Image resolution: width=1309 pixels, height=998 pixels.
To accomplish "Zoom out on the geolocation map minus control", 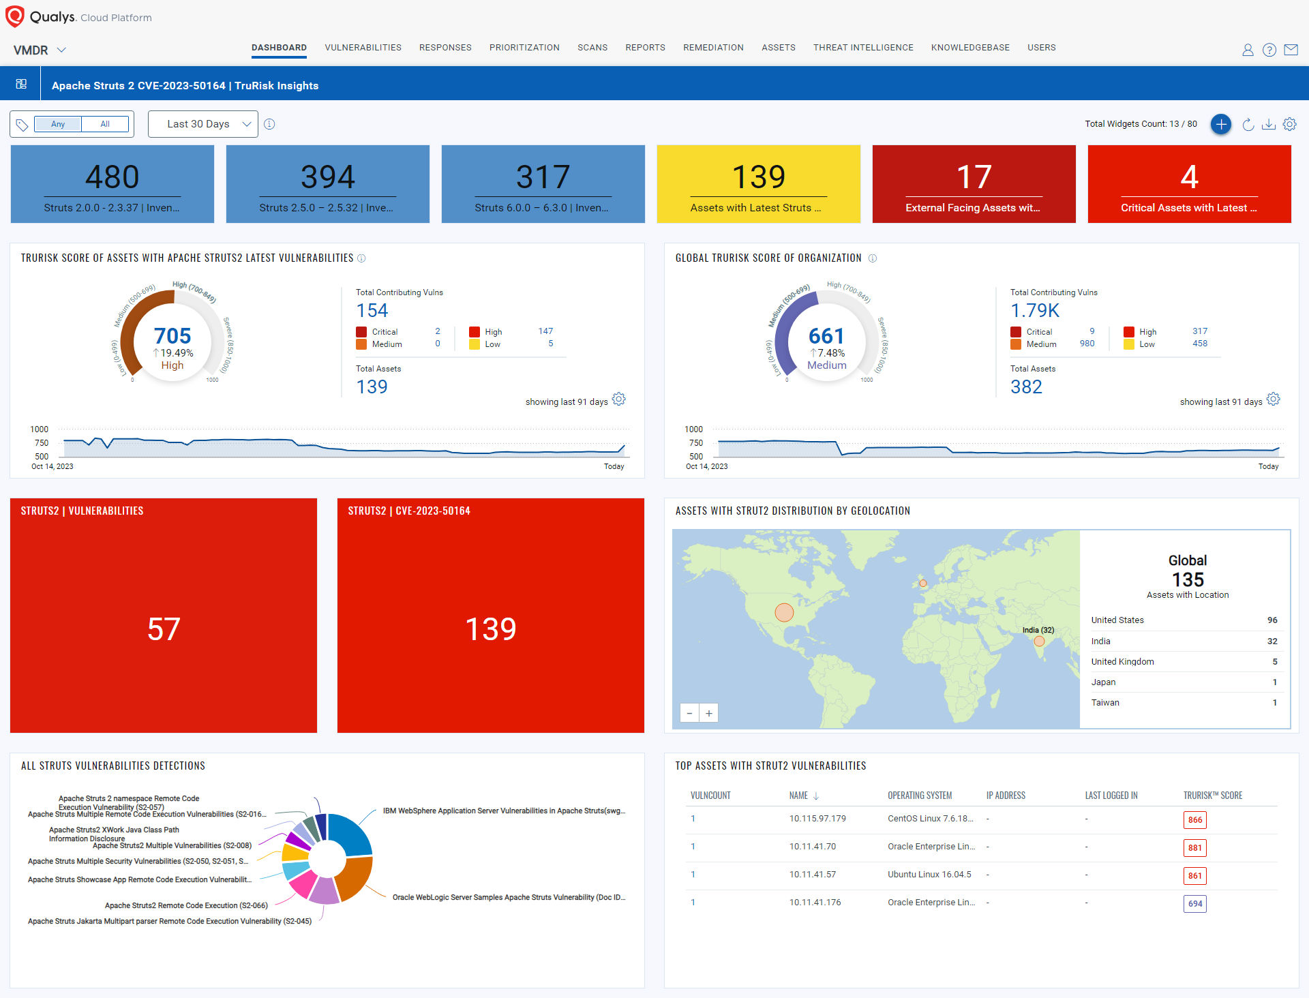I will tap(689, 712).
